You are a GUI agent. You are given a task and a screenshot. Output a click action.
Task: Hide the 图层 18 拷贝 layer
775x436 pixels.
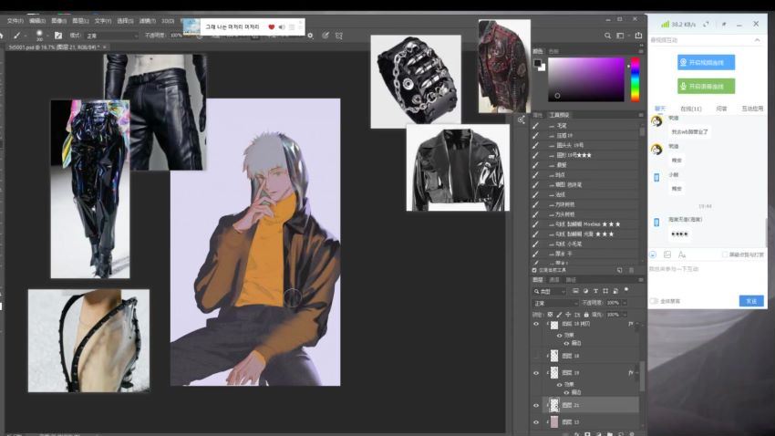tap(536, 325)
